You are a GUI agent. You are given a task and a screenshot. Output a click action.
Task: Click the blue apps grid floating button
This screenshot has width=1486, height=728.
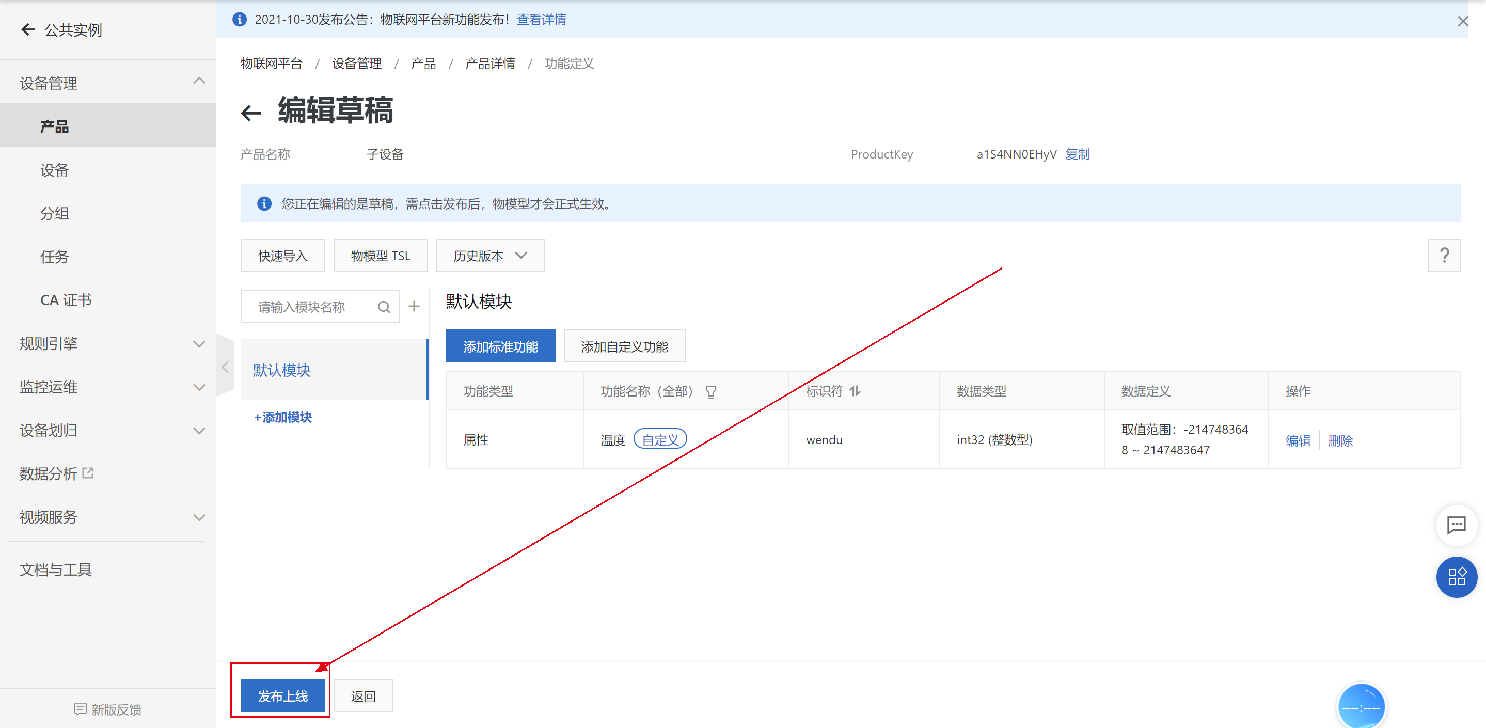pyautogui.click(x=1456, y=576)
